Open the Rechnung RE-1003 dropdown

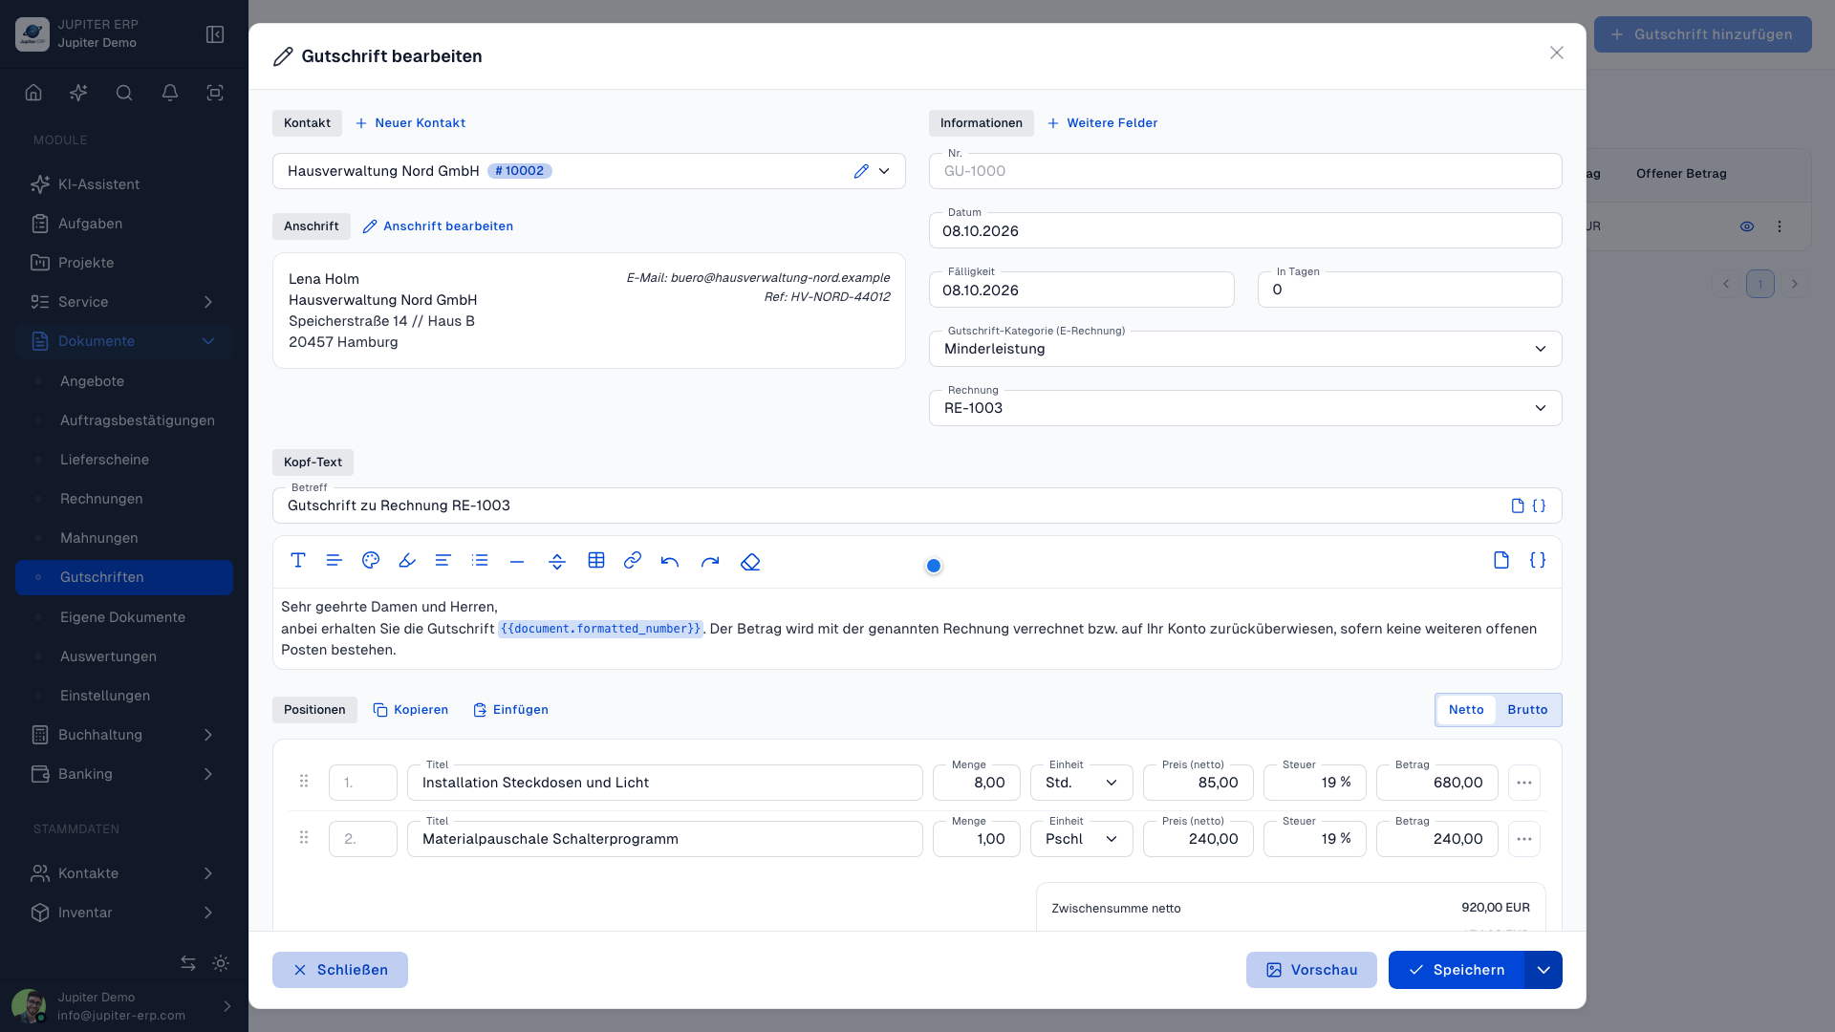pos(1245,408)
